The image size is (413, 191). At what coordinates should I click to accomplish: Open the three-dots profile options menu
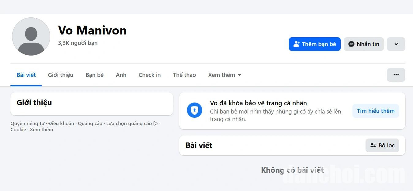pyautogui.click(x=396, y=75)
